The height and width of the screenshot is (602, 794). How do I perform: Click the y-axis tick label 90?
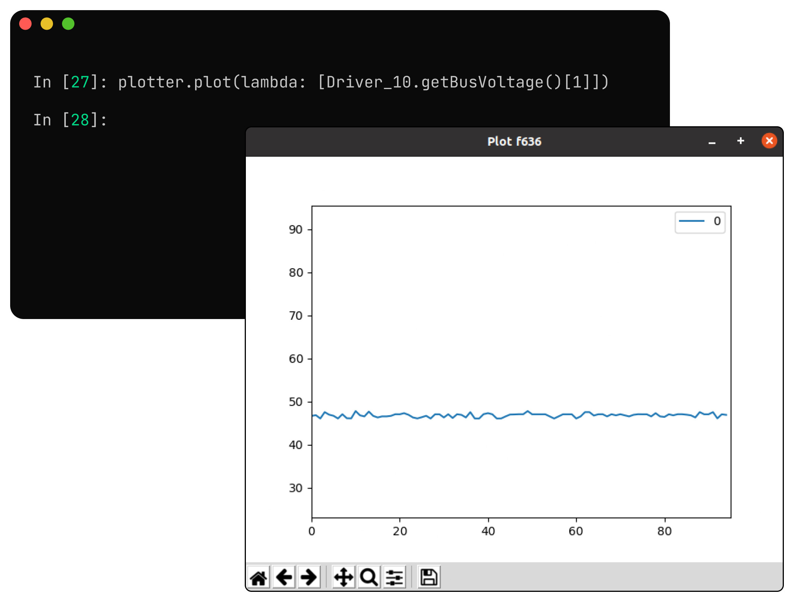(295, 230)
